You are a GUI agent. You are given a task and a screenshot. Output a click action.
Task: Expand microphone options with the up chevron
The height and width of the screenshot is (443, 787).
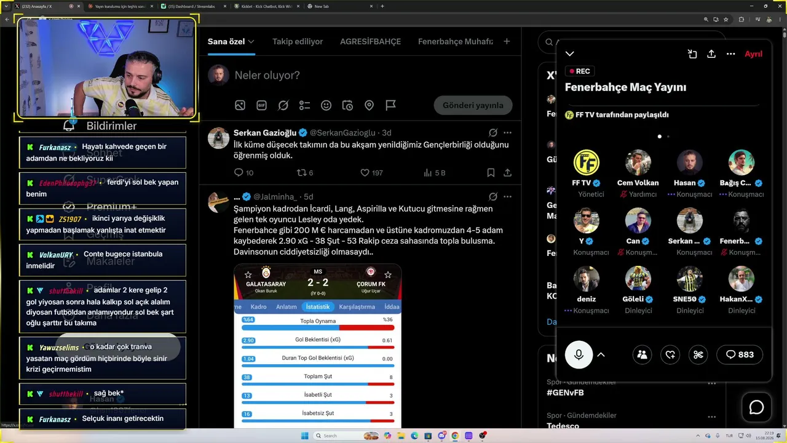[x=601, y=354]
